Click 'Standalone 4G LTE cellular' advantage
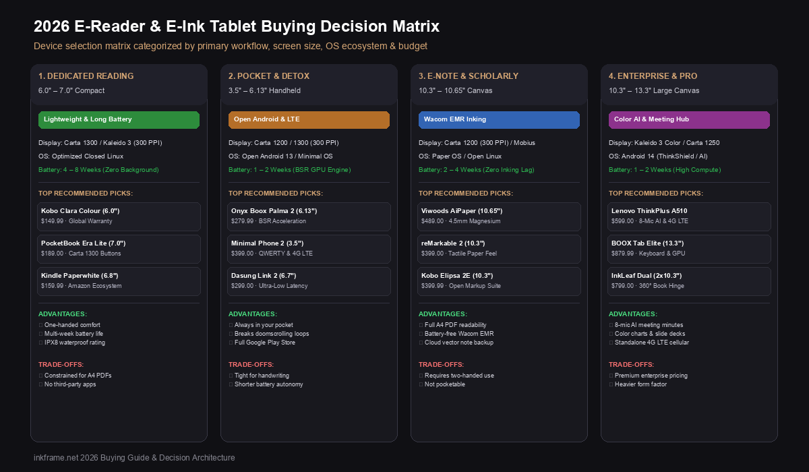The image size is (809, 472). [652, 343]
